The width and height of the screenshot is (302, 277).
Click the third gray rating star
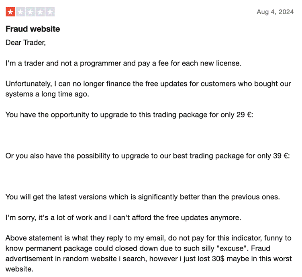pos(30,12)
